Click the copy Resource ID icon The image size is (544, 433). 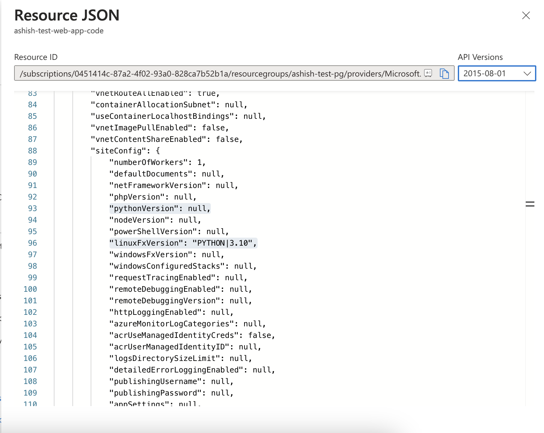click(445, 73)
